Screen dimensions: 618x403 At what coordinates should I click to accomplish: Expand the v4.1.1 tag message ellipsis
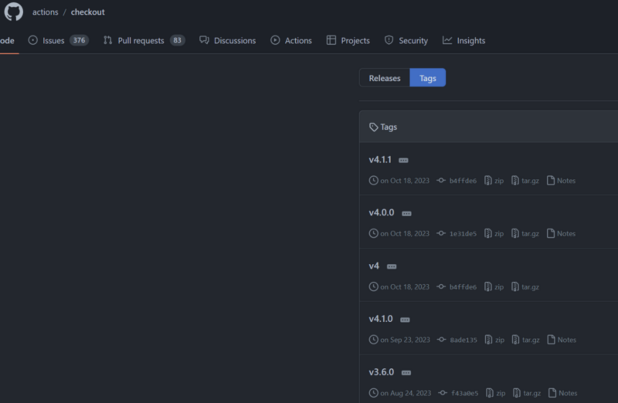404,160
